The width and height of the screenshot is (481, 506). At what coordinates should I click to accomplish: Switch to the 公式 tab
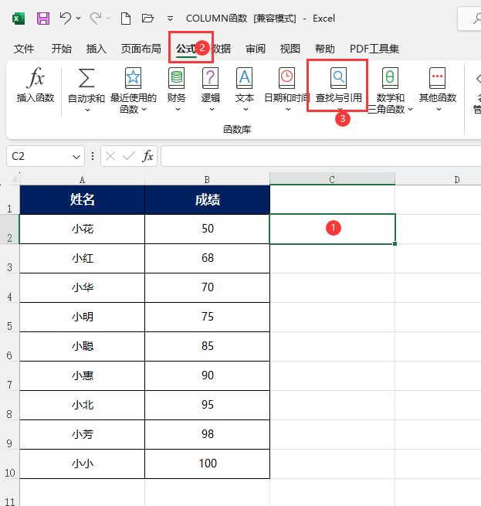tap(186, 49)
